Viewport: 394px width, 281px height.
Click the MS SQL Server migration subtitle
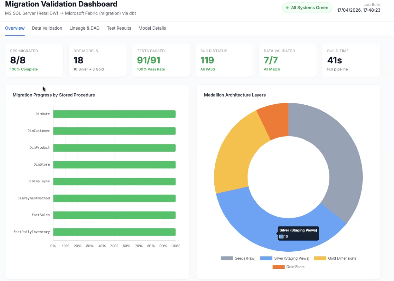click(x=71, y=14)
